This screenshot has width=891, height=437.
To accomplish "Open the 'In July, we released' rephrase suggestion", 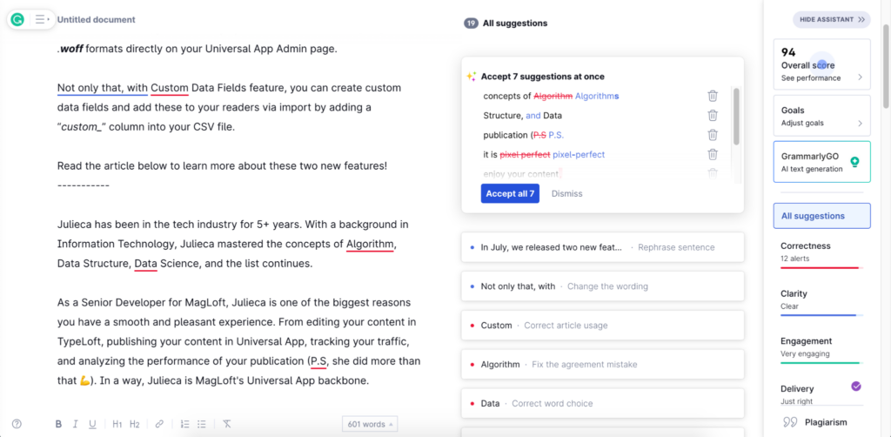I will [602, 247].
